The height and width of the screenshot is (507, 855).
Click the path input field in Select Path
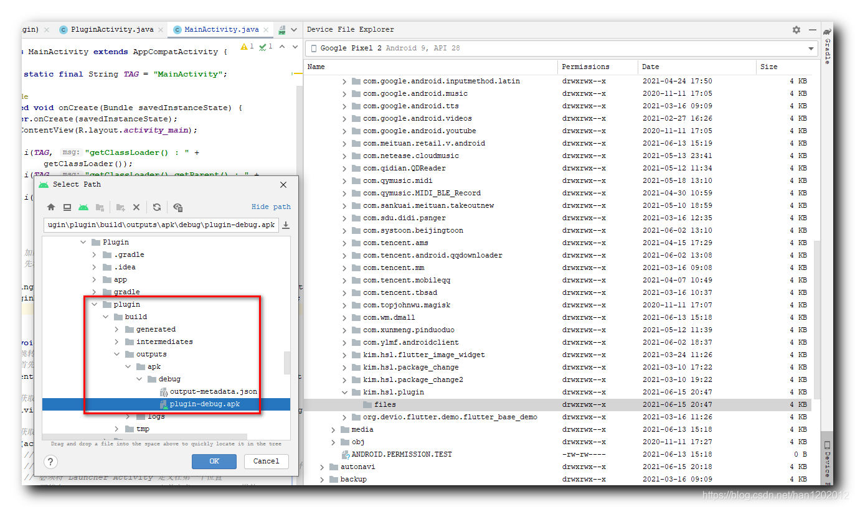161,225
